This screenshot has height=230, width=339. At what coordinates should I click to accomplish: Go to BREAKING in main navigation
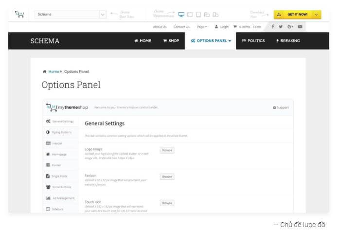point(288,41)
